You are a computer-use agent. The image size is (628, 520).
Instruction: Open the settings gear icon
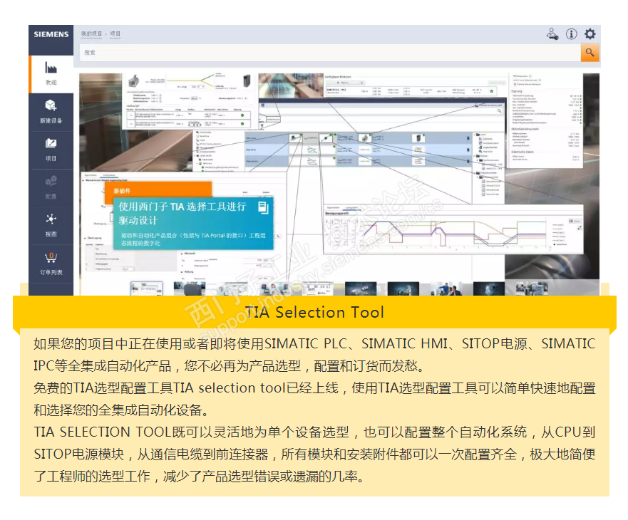590,34
